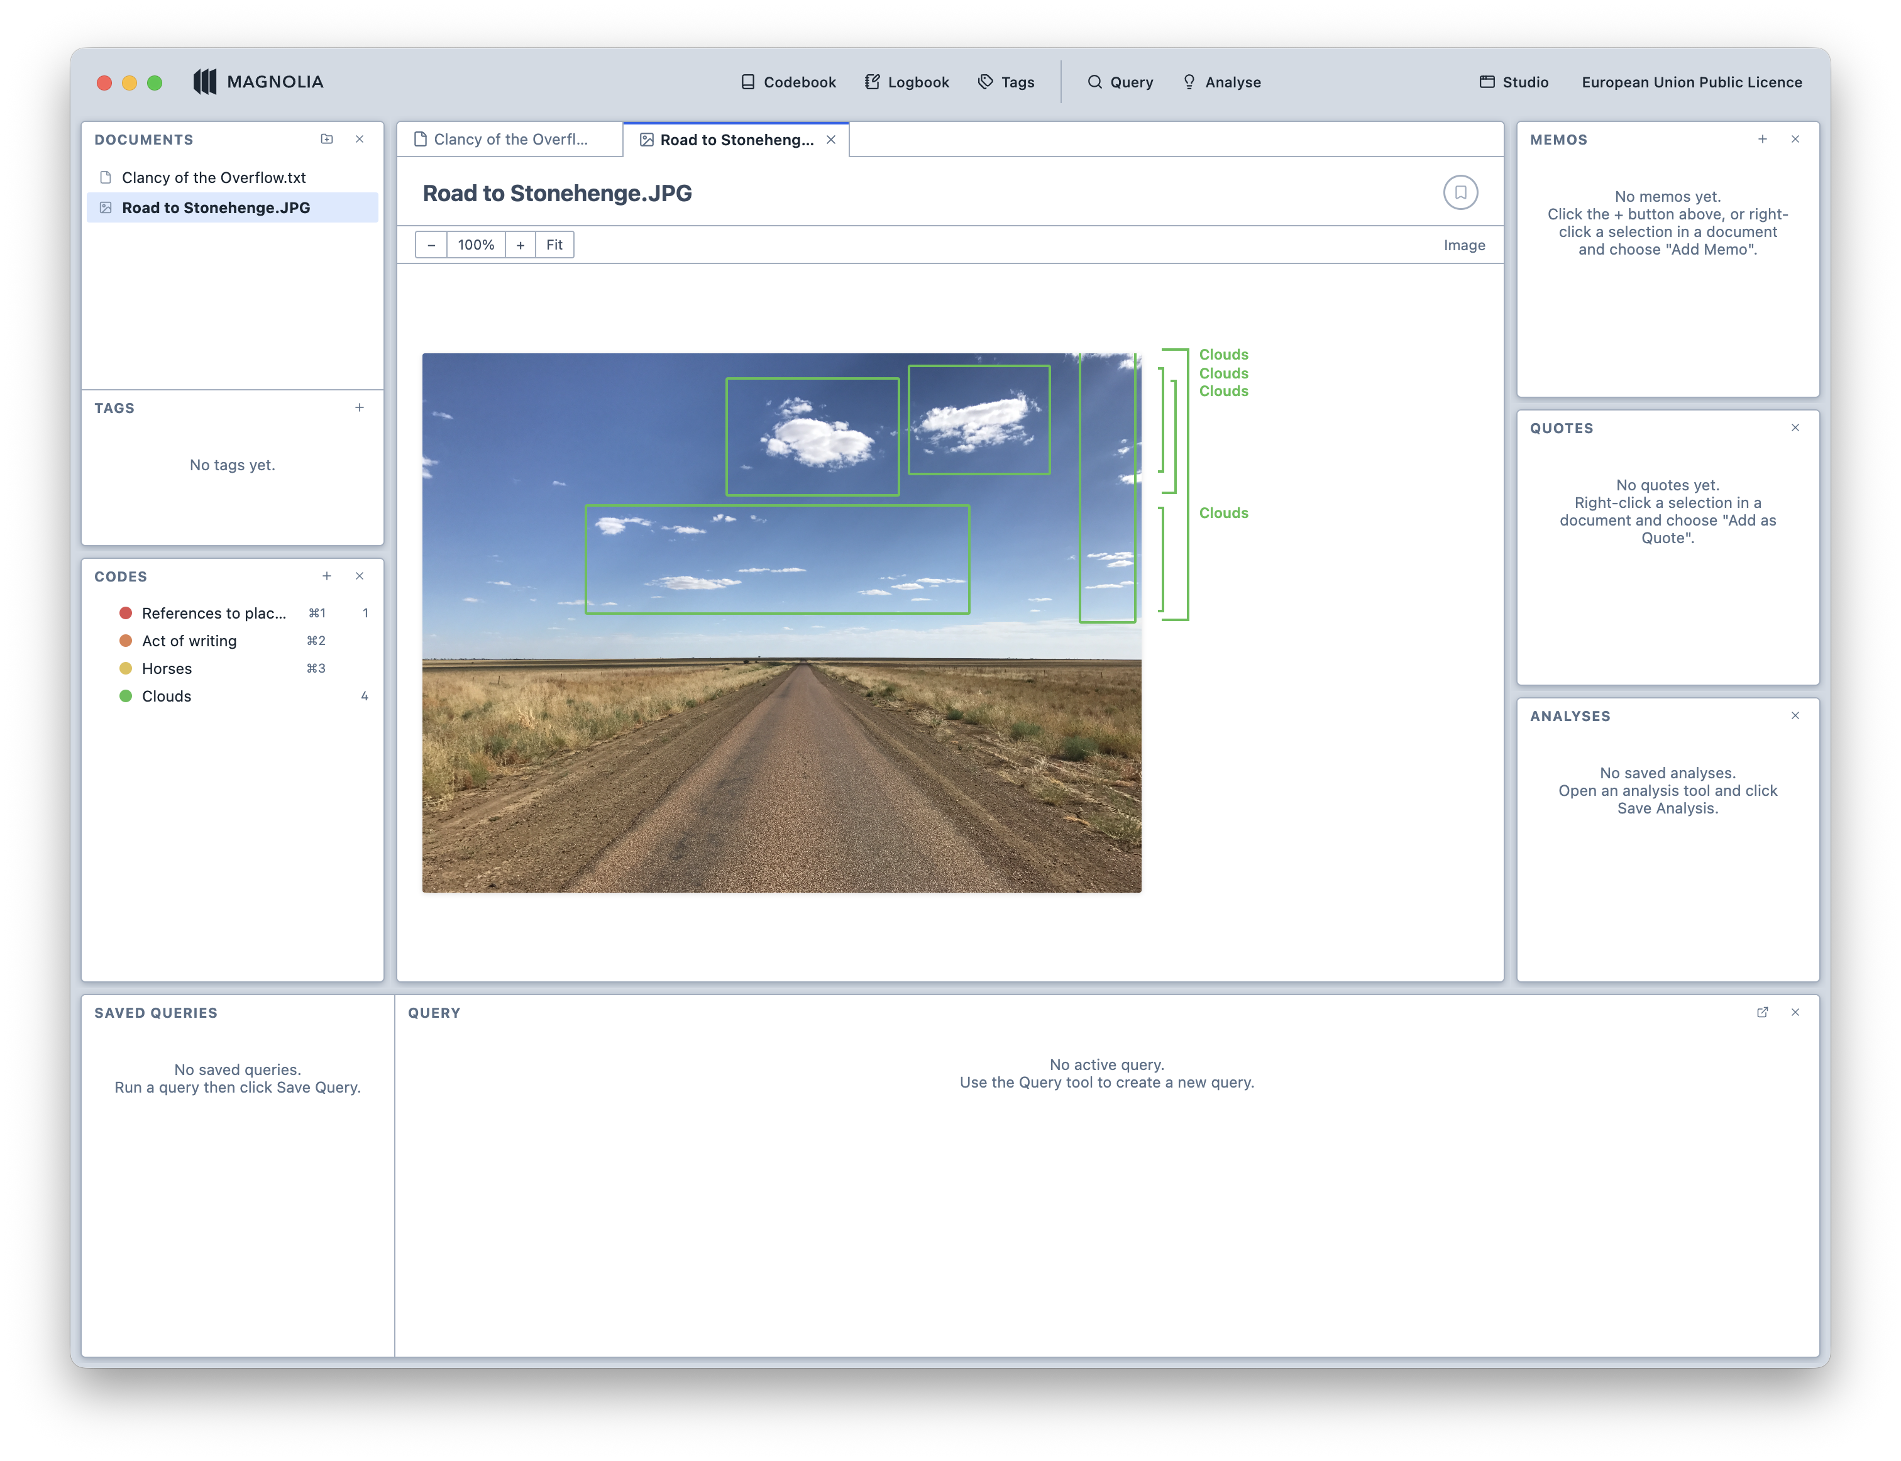The width and height of the screenshot is (1901, 1461).
Task: Switch to Clancy of the Overflow tab
Action: point(510,139)
